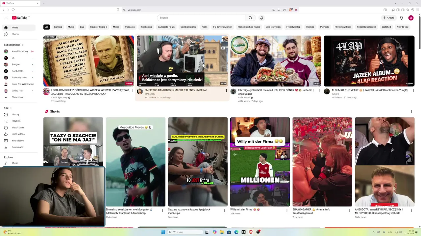Open the account avatar menu

411,18
